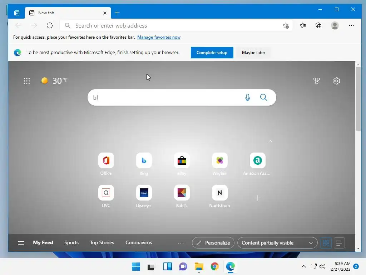Open the feed hamburger menu
Screen dimensions: 366x275
[21, 243]
